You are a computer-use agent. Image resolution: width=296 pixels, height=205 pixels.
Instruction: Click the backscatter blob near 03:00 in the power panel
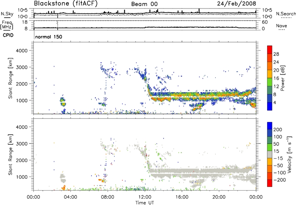[x=63, y=102]
